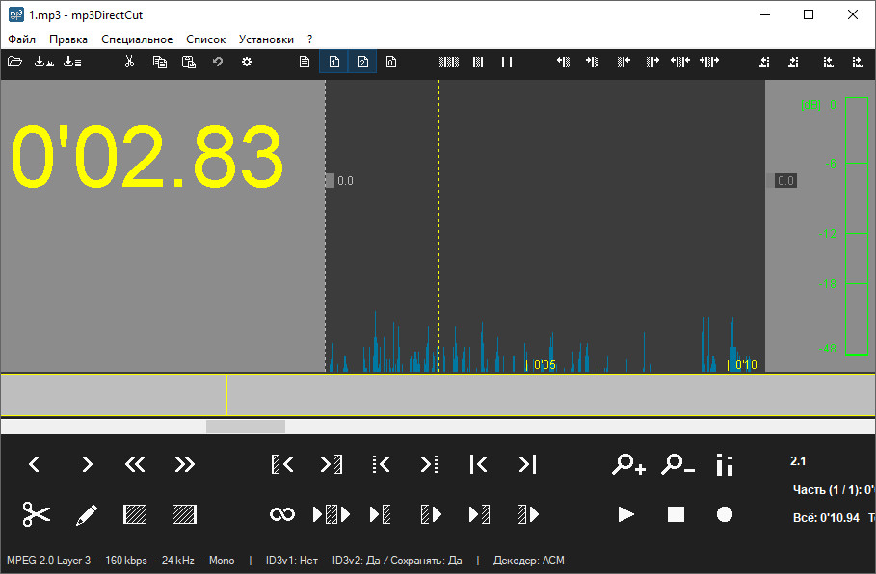This screenshot has height=574, width=876.
Task: Open the Установки menu
Action: 265,39
